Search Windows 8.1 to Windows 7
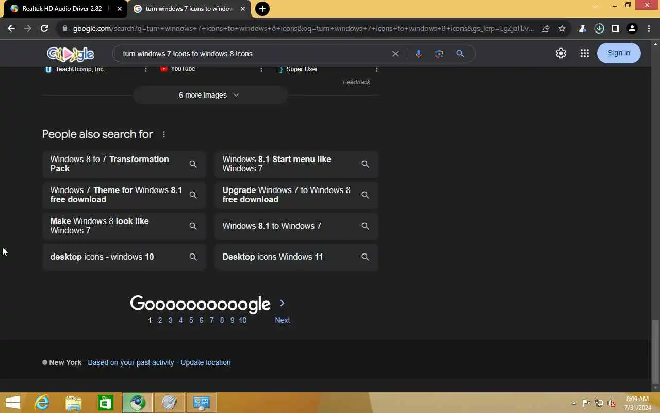 click(x=296, y=226)
